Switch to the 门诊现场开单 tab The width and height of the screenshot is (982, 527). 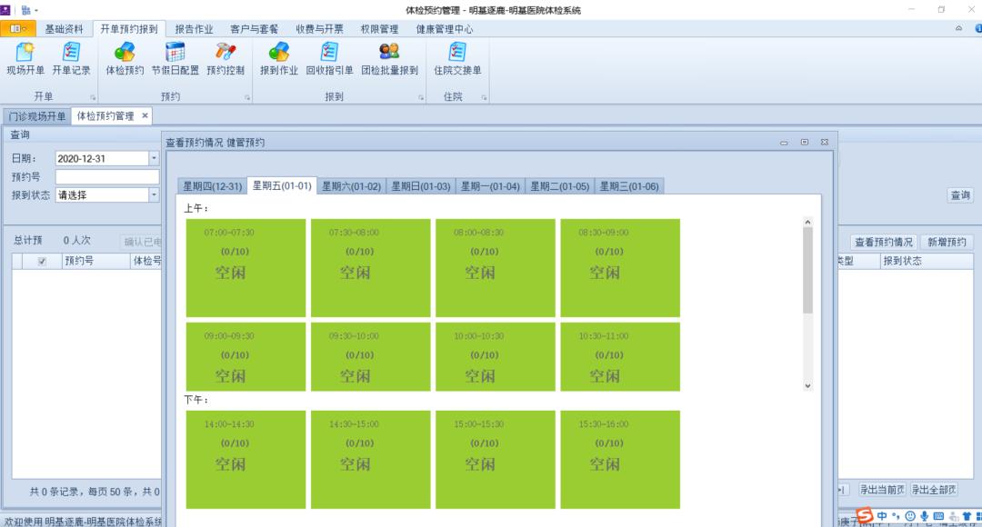pyautogui.click(x=35, y=115)
